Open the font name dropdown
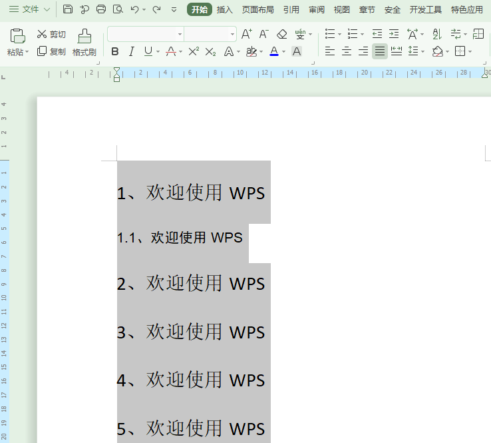 (x=180, y=34)
